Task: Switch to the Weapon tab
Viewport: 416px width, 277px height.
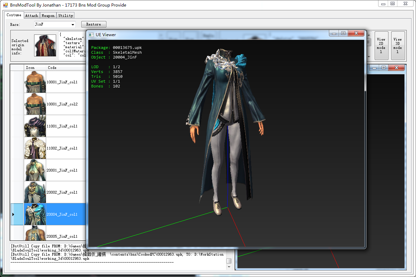Action: pyautogui.click(x=48, y=16)
